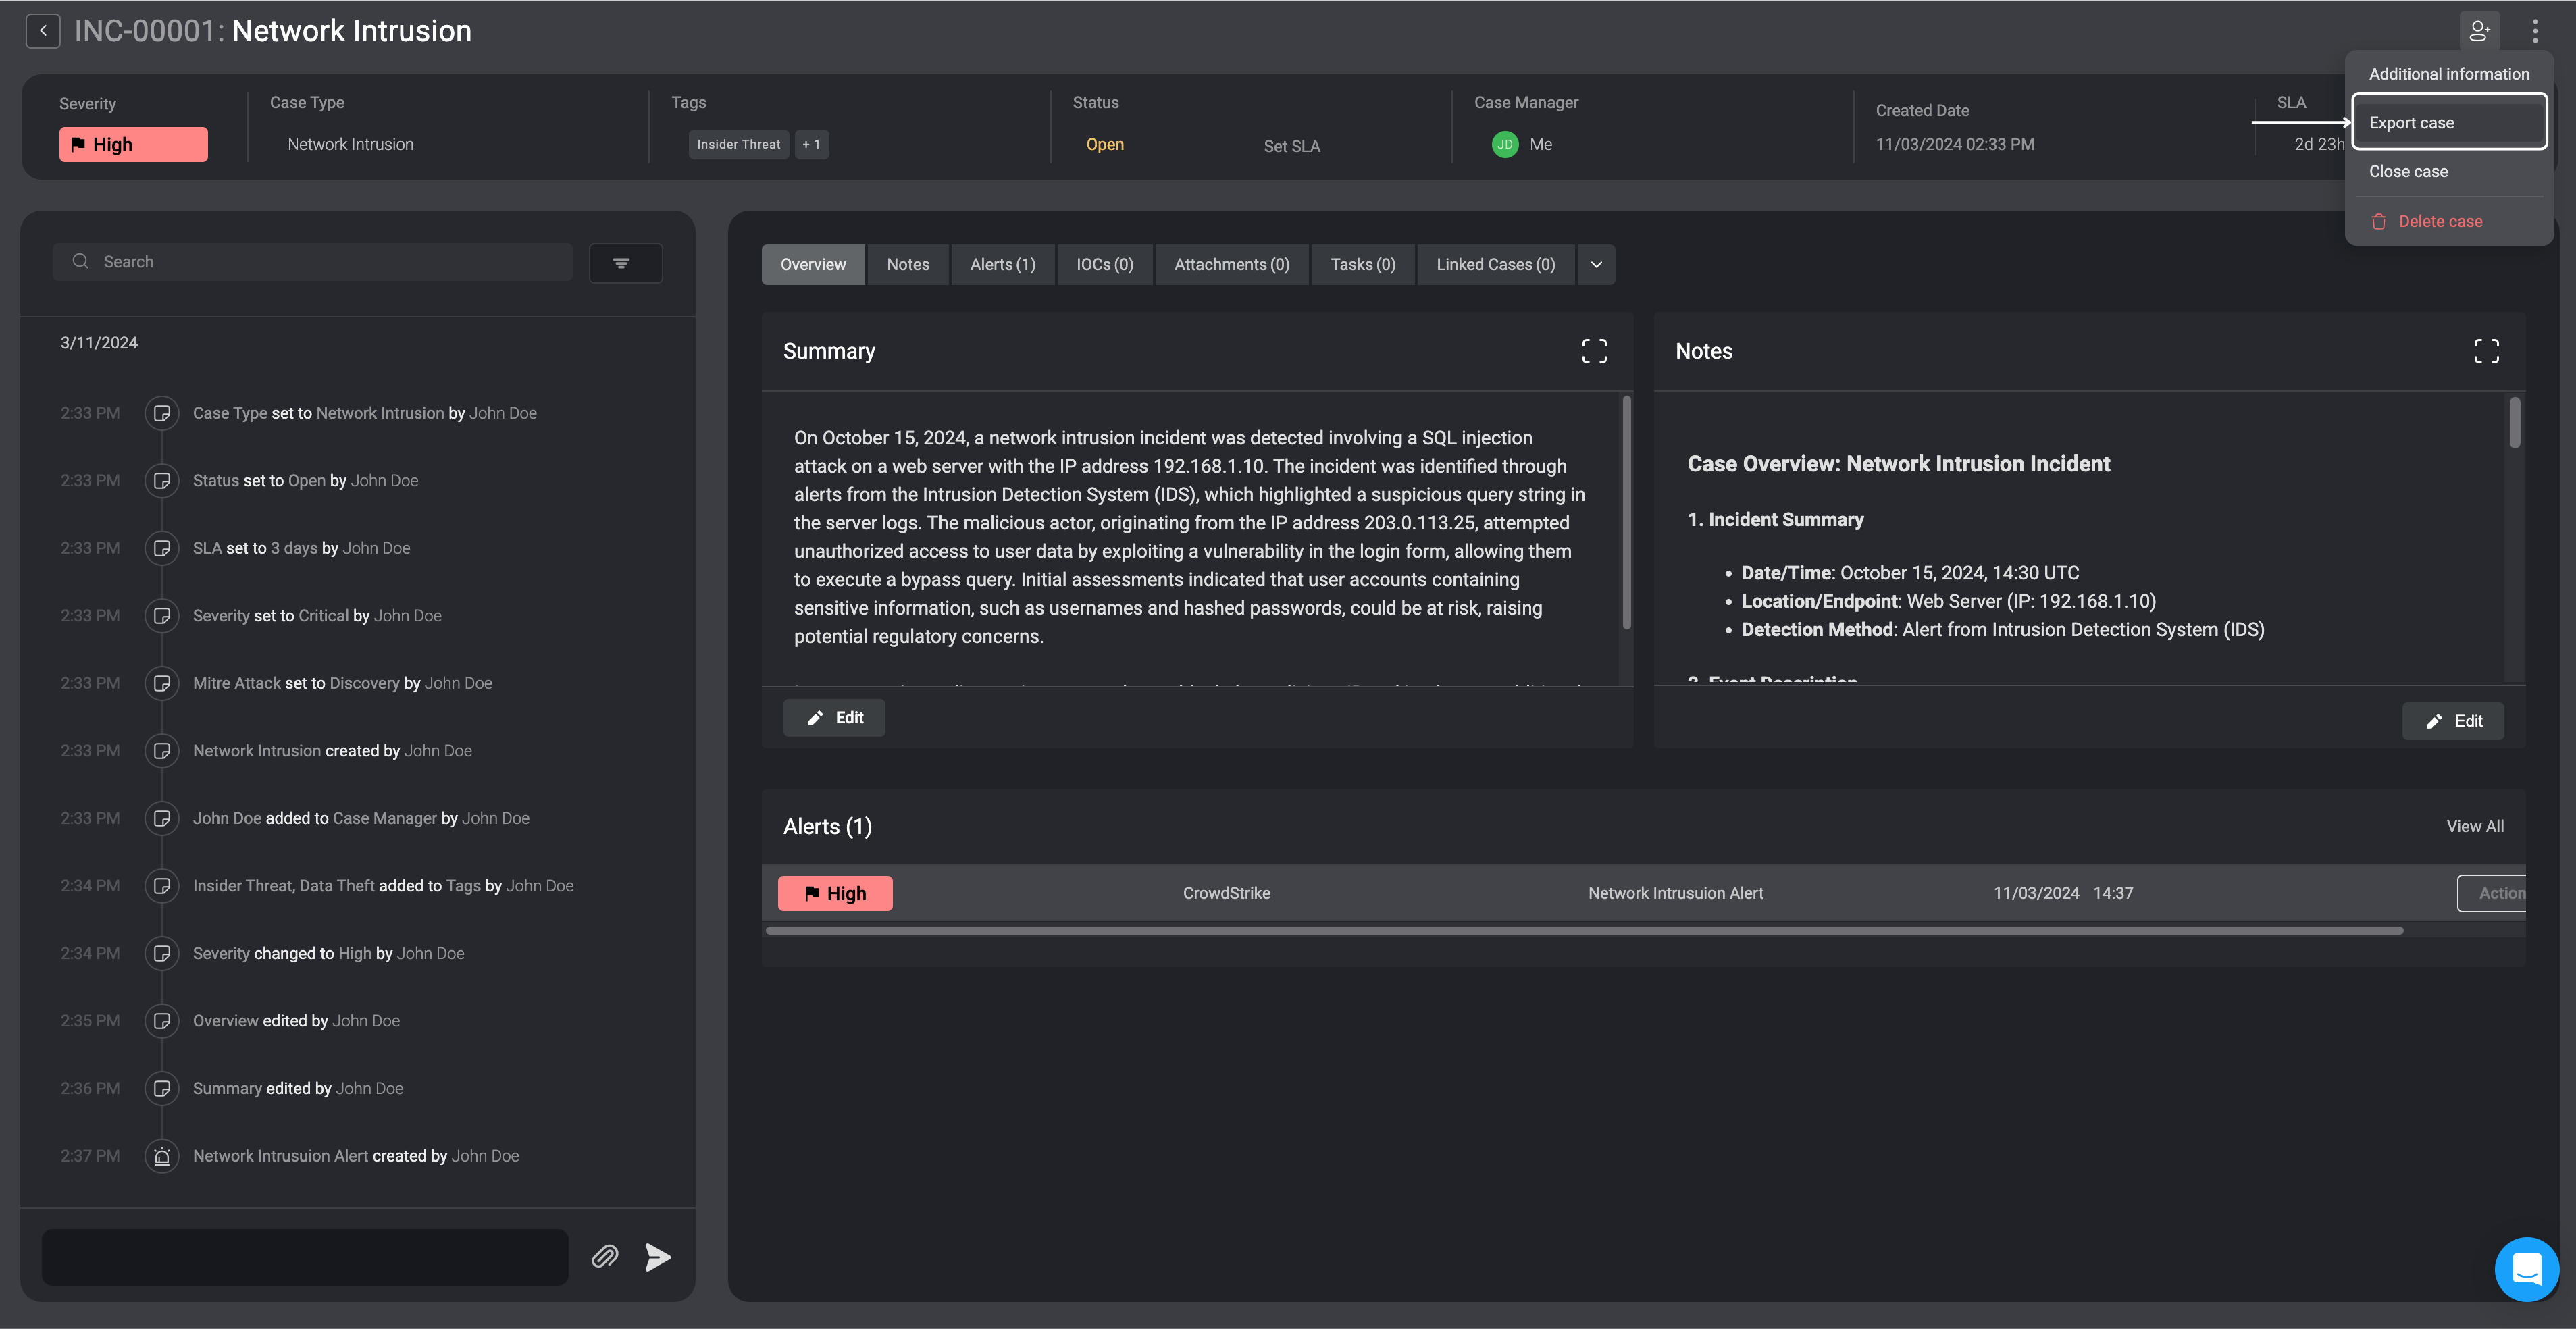
Task: Click note icon for Case Manager added event
Action: pos(162,818)
